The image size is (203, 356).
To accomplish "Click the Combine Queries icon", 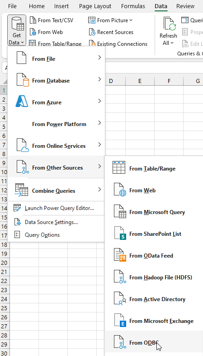I will coord(22,190).
